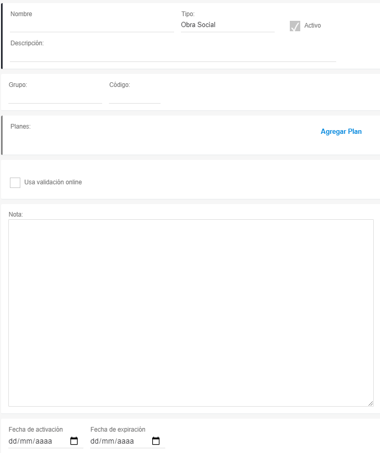Enable the Usa validación online checkbox
Viewport: 380px width, 453px height.
15,183
